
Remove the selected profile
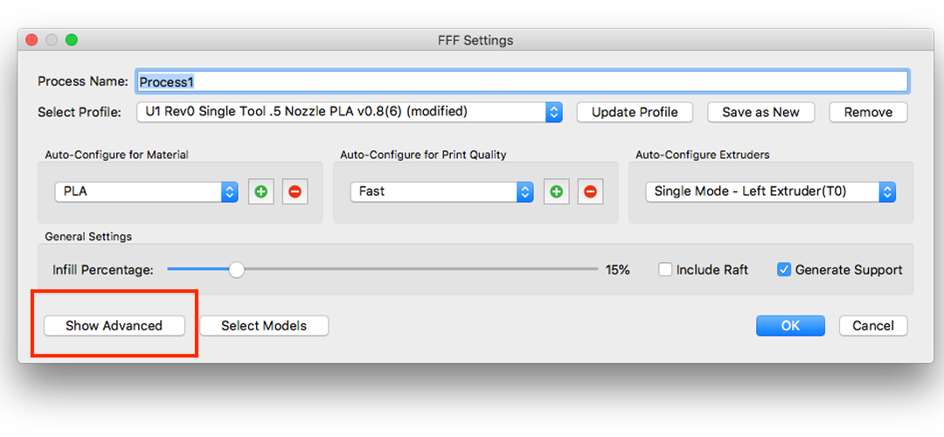(868, 112)
